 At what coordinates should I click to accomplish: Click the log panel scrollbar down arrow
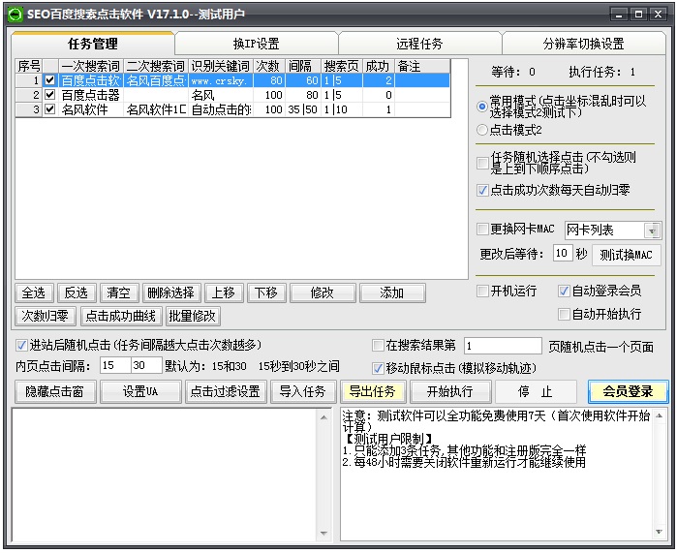325,535
